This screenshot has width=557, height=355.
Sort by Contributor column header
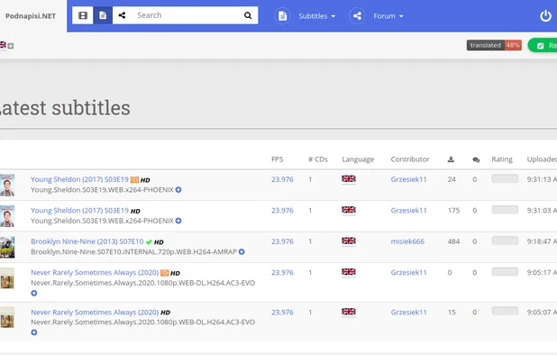[x=410, y=159]
